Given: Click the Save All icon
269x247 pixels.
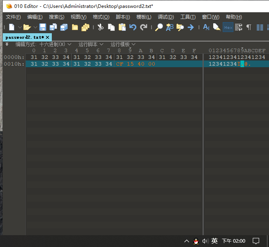Looking at the screenshot, I should [64, 27].
